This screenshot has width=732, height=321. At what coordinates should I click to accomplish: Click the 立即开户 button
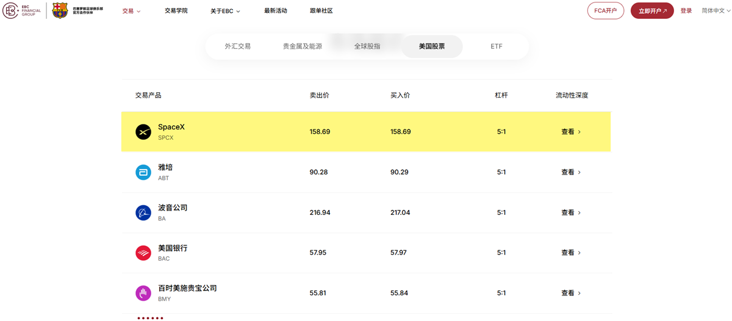click(652, 11)
